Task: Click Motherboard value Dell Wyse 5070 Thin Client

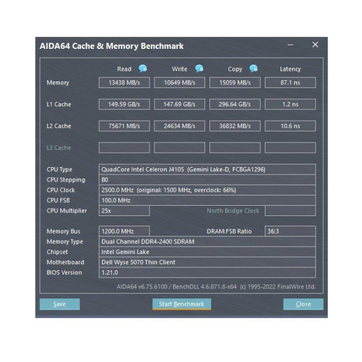Action: (x=207, y=262)
